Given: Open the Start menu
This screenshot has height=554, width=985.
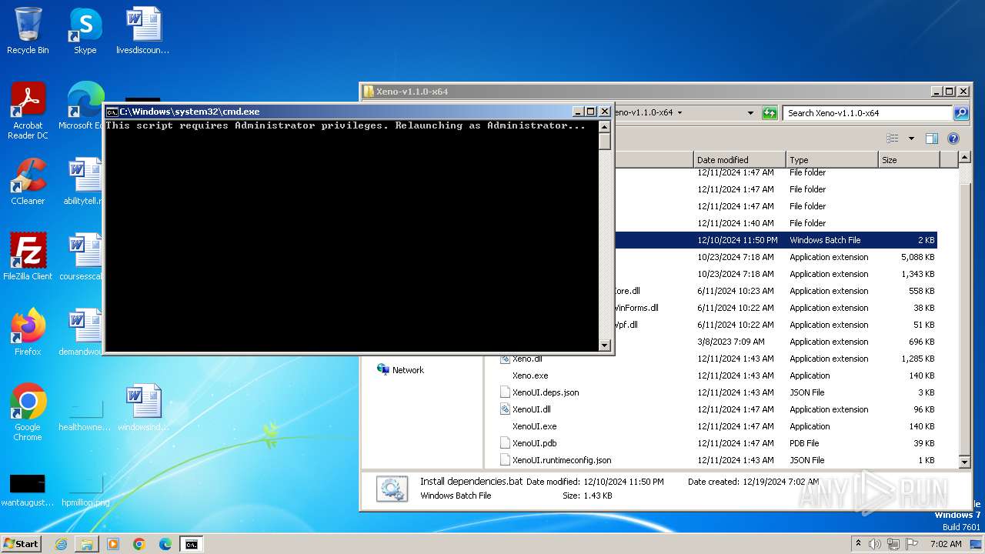Looking at the screenshot, I should pyautogui.click(x=21, y=544).
